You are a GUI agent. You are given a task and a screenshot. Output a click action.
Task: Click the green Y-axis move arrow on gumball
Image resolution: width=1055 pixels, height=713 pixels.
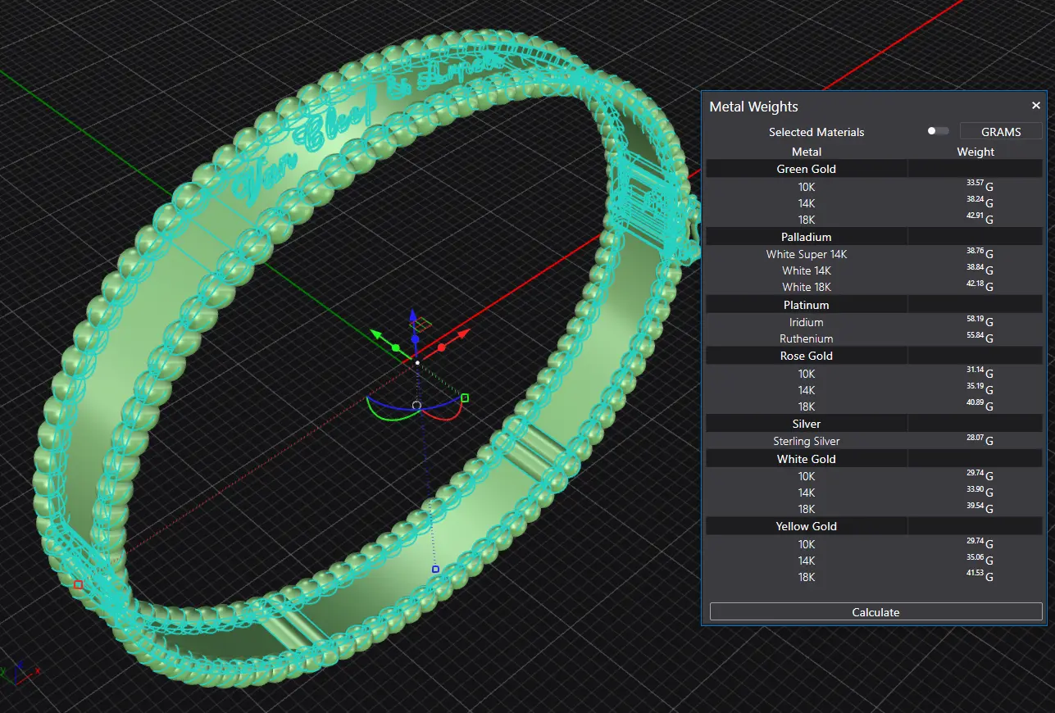(376, 334)
